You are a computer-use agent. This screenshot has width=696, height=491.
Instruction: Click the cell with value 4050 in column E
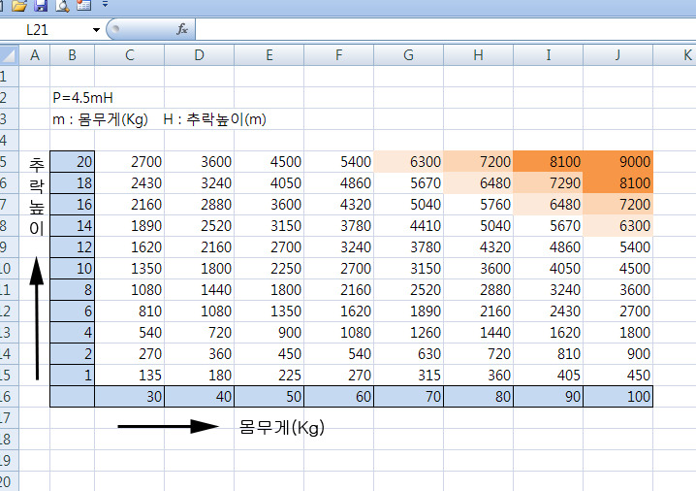(269, 183)
